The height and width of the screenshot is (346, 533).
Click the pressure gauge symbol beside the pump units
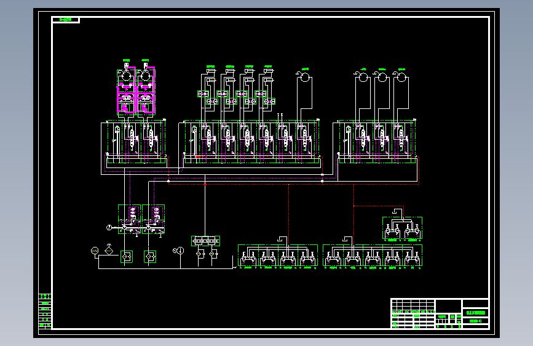pyautogui.click(x=109, y=227)
